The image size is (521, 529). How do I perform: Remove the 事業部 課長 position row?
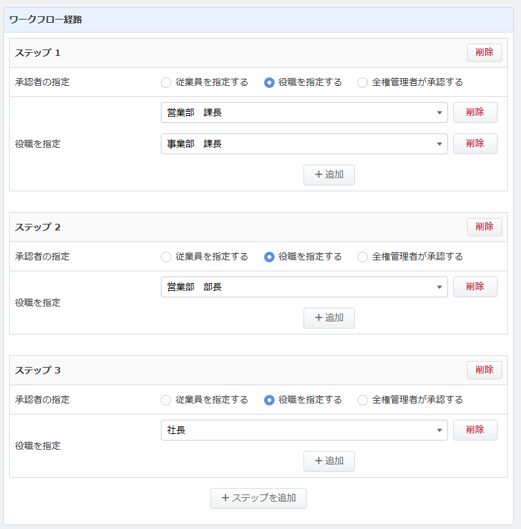point(475,144)
